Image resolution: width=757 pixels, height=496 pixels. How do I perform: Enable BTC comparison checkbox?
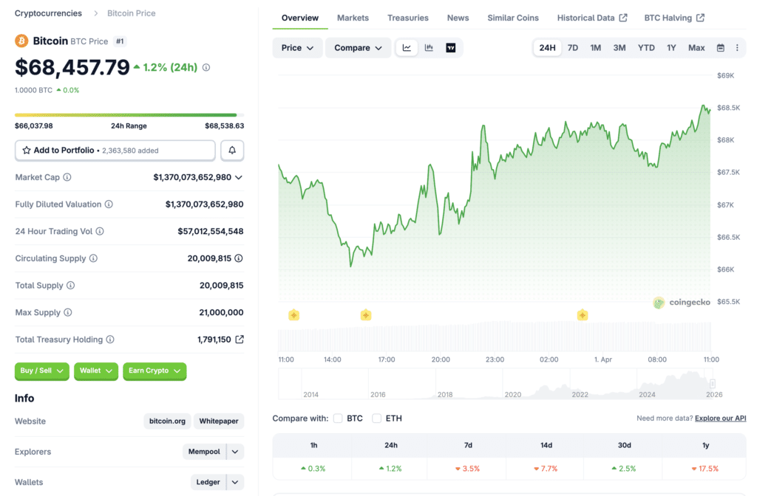(x=338, y=418)
